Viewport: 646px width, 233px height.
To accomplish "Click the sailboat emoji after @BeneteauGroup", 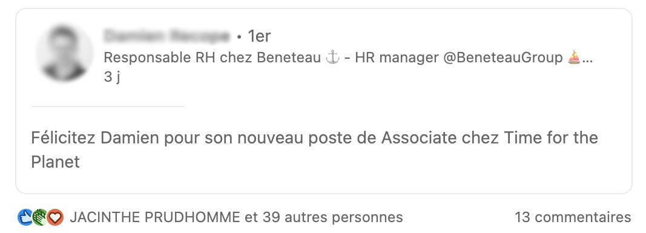I will pos(574,58).
